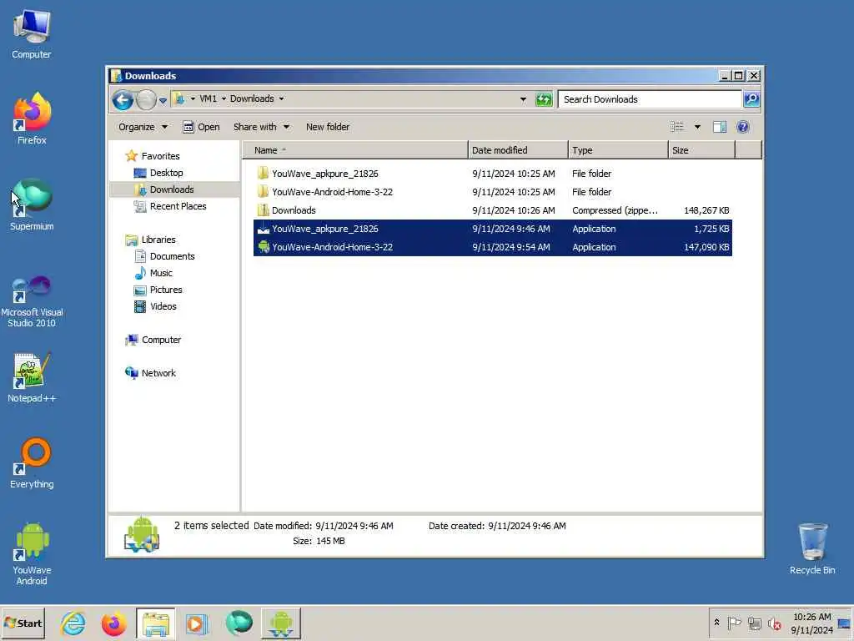The width and height of the screenshot is (854, 641).
Task: Click the YouWave Android taskbar button
Action: (280, 623)
